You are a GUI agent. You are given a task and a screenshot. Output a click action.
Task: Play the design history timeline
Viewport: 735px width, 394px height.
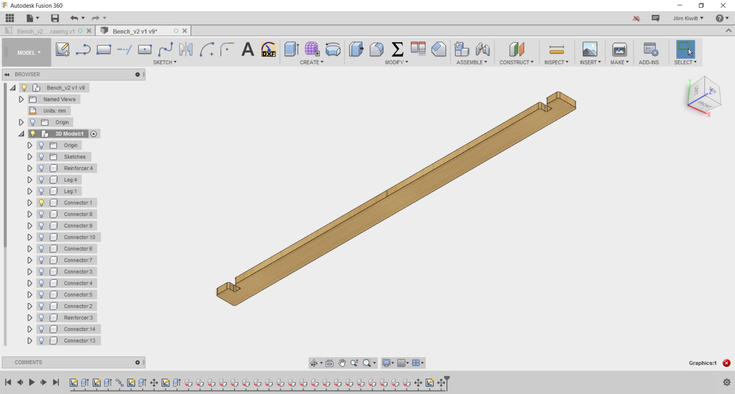pyautogui.click(x=32, y=382)
